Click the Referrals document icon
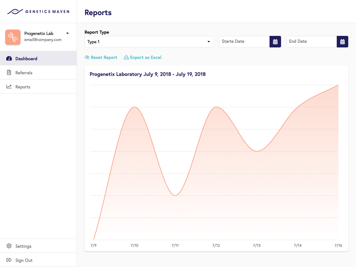This screenshot has height=267, width=356. point(9,72)
